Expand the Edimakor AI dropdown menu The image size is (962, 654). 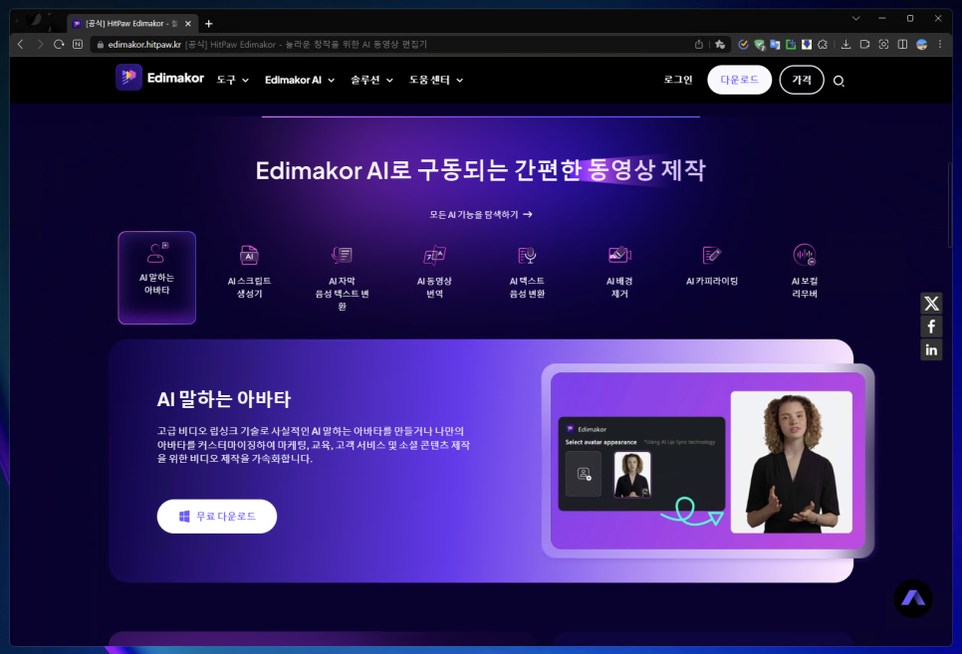pyautogui.click(x=300, y=80)
